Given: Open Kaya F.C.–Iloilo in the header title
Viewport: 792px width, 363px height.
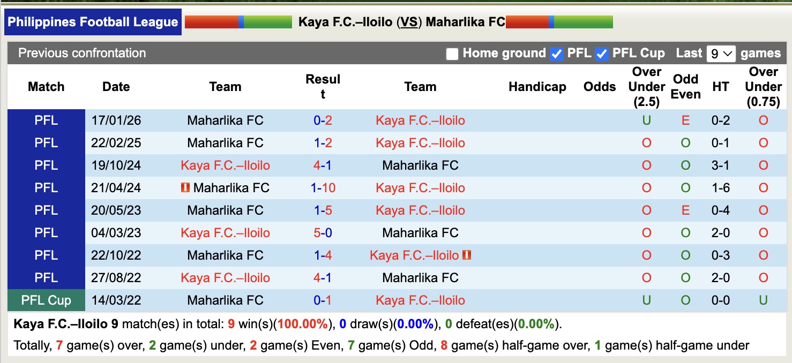Looking at the screenshot, I should click(x=345, y=22).
